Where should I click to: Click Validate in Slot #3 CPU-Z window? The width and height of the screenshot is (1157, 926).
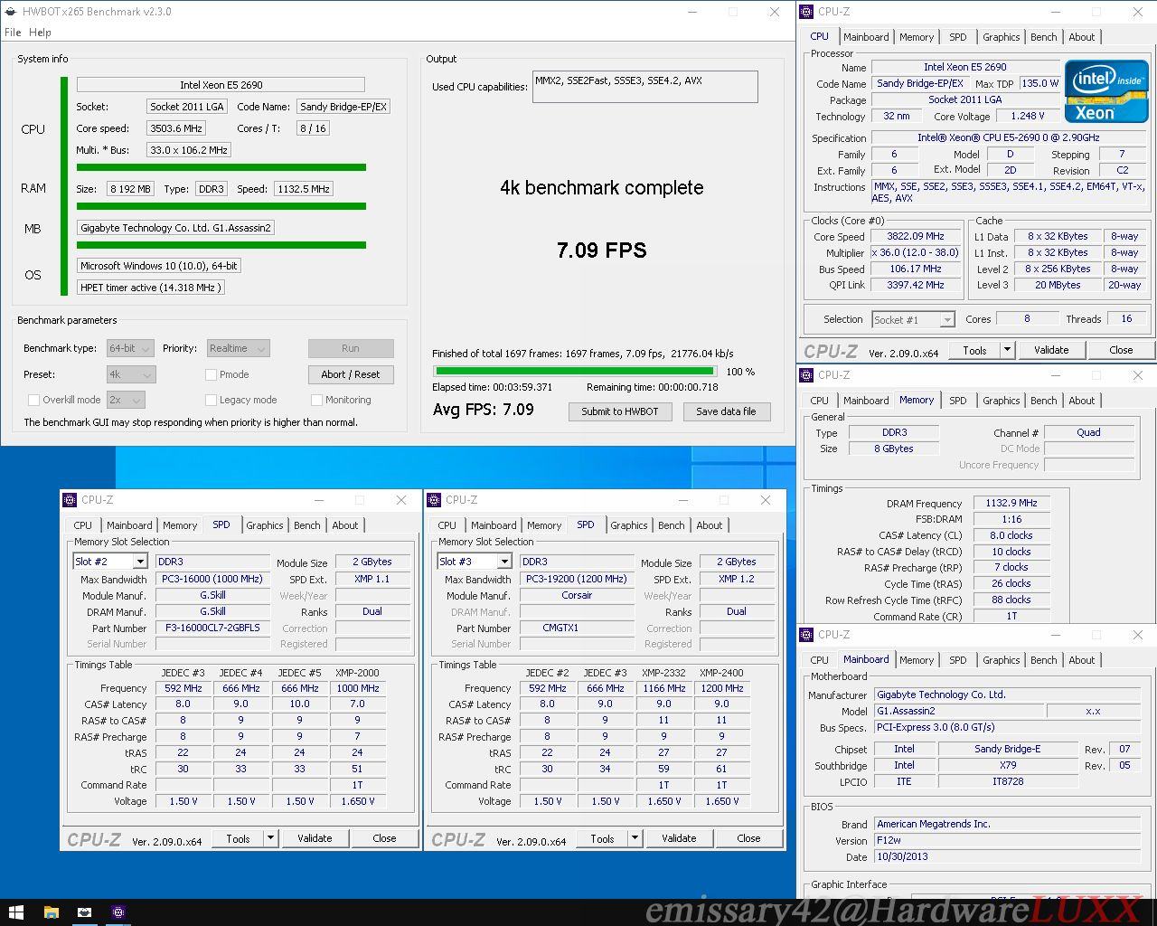679,838
